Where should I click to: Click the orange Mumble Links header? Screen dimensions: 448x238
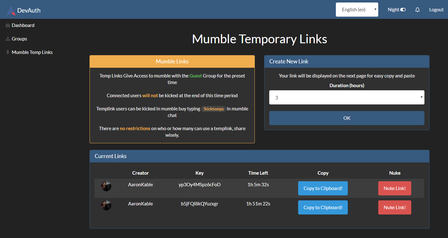click(x=172, y=61)
